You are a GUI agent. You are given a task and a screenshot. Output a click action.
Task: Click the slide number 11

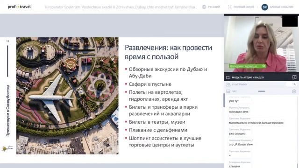[7, 41]
